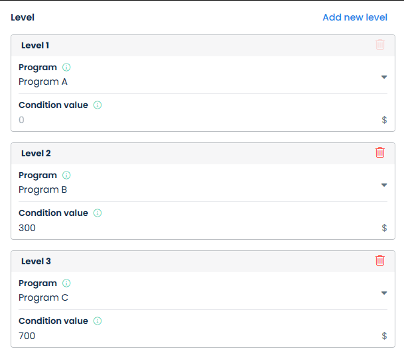Image resolution: width=404 pixels, height=357 pixels.
Task: Click the Level 3 header bar
Action: (x=192, y=261)
